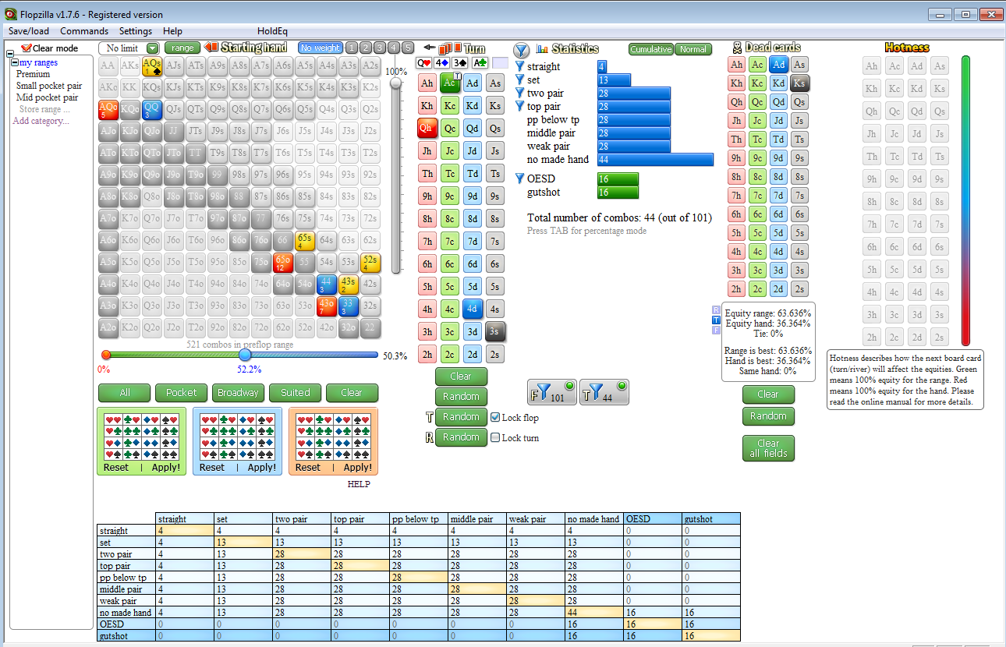Click the F indicator in the equity panel
1006x647 pixels.
pos(717,330)
